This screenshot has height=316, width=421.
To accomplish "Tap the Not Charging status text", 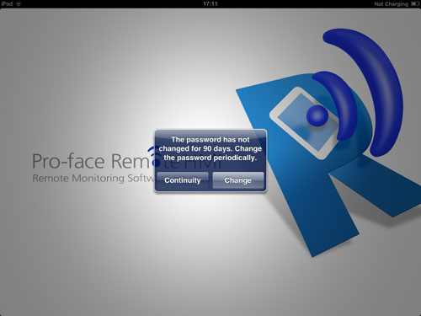I will pos(392,4).
